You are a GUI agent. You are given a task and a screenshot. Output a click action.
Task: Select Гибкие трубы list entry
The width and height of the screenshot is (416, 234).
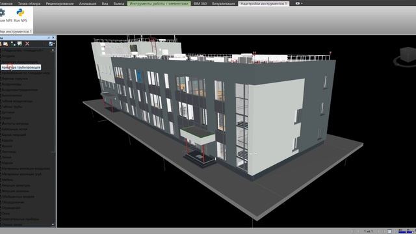click(12, 107)
